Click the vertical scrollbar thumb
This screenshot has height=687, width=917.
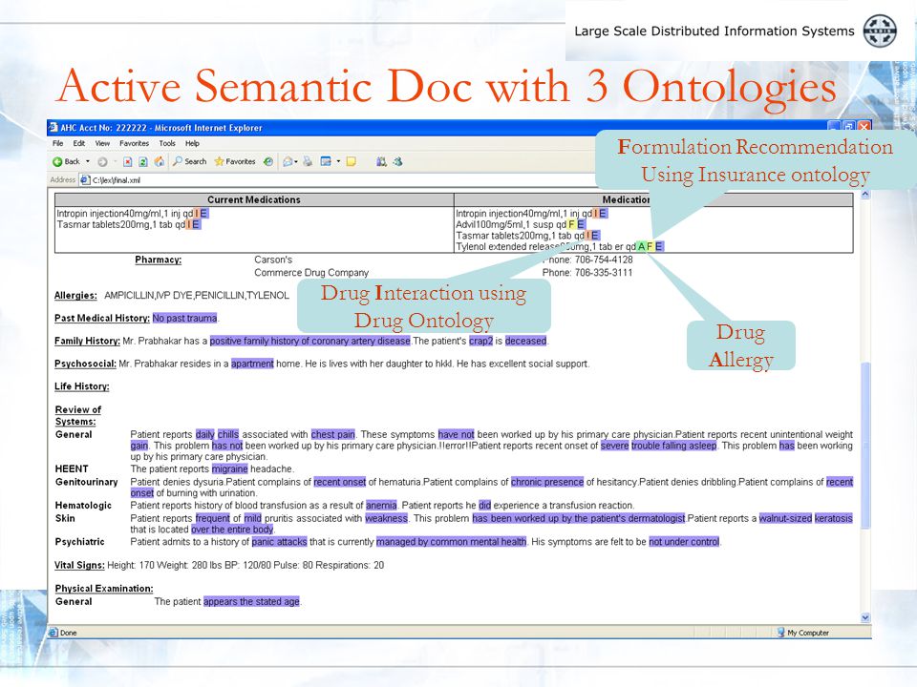[865, 446]
